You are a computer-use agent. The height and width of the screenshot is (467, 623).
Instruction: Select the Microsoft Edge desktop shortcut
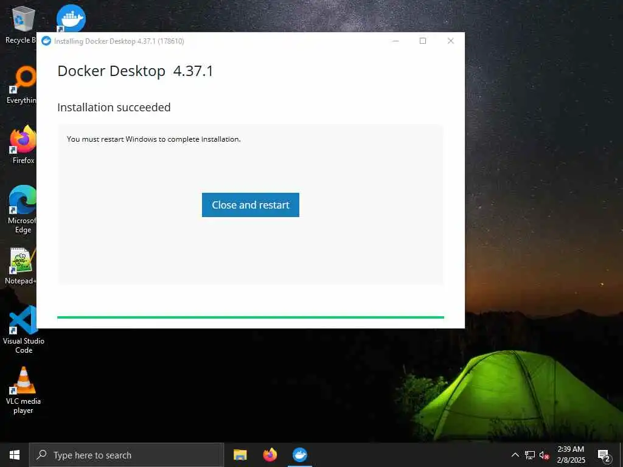pyautogui.click(x=22, y=210)
